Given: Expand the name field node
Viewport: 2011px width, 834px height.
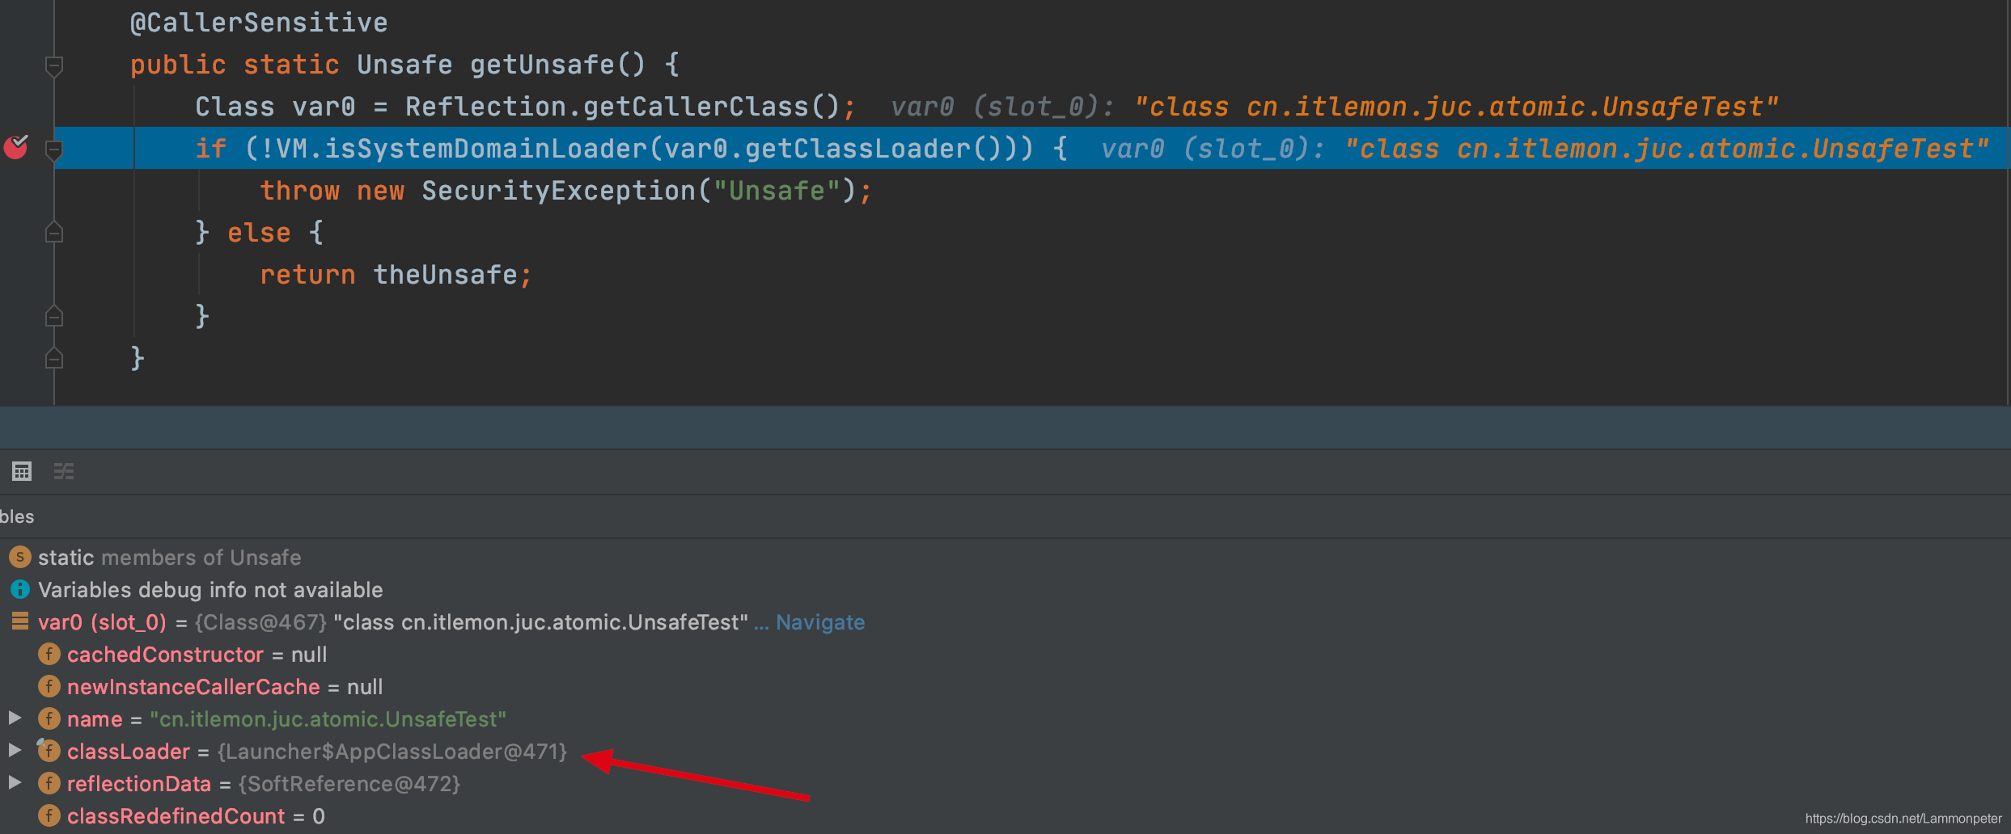Looking at the screenshot, I should click(x=14, y=718).
